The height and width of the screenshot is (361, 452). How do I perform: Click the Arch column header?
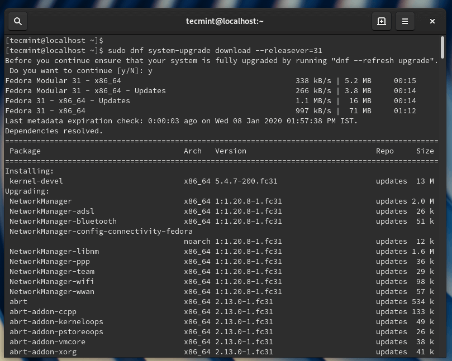[x=193, y=151]
